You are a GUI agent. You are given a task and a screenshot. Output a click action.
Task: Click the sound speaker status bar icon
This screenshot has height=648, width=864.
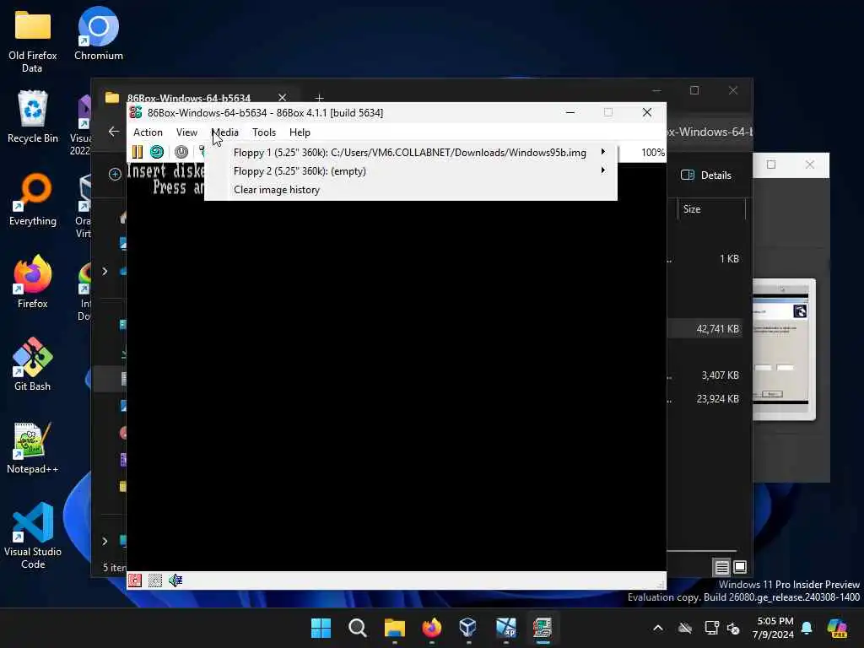[x=175, y=580]
